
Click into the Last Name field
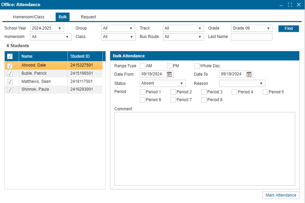pos(251,37)
